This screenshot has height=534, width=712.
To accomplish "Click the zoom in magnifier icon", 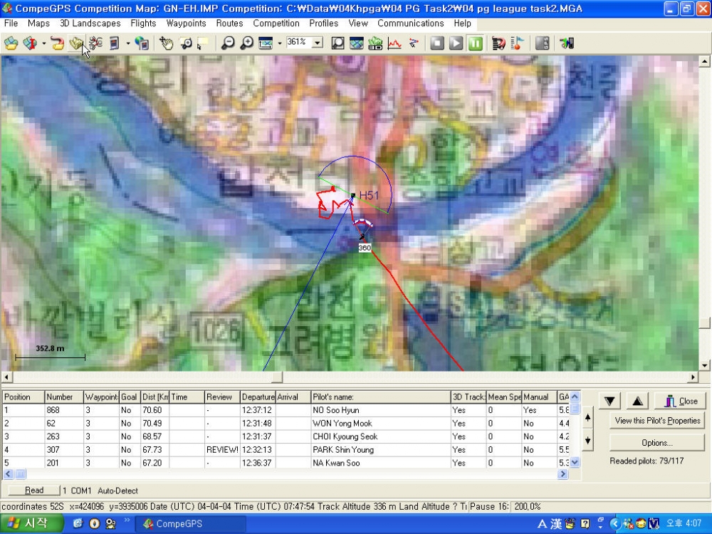I will pos(246,43).
